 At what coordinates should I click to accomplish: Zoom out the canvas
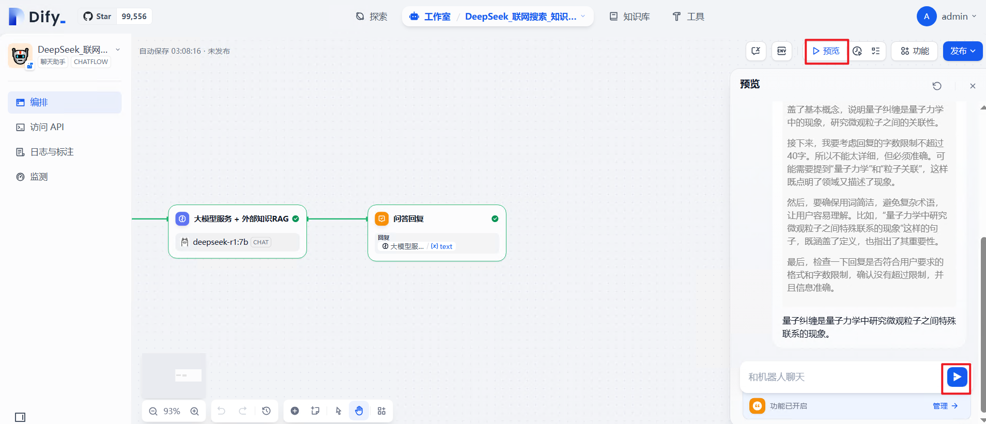coord(153,411)
